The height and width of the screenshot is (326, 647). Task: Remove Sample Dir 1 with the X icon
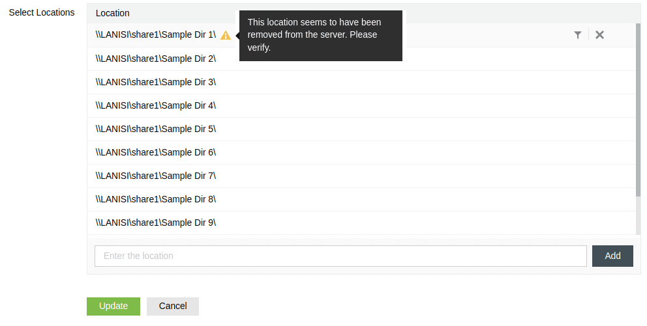tap(599, 35)
